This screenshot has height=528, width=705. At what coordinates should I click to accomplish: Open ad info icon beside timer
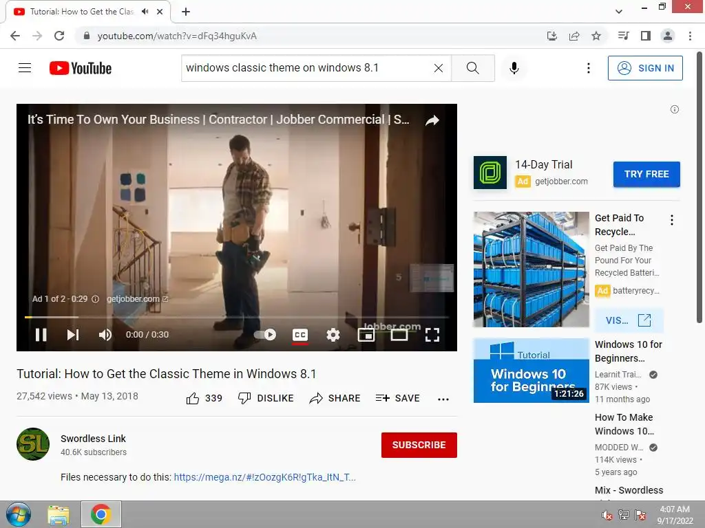tap(95, 299)
